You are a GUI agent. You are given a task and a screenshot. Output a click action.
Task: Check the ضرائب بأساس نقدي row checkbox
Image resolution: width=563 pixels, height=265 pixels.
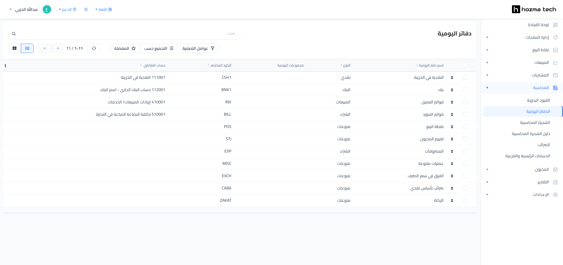(x=465, y=188)
